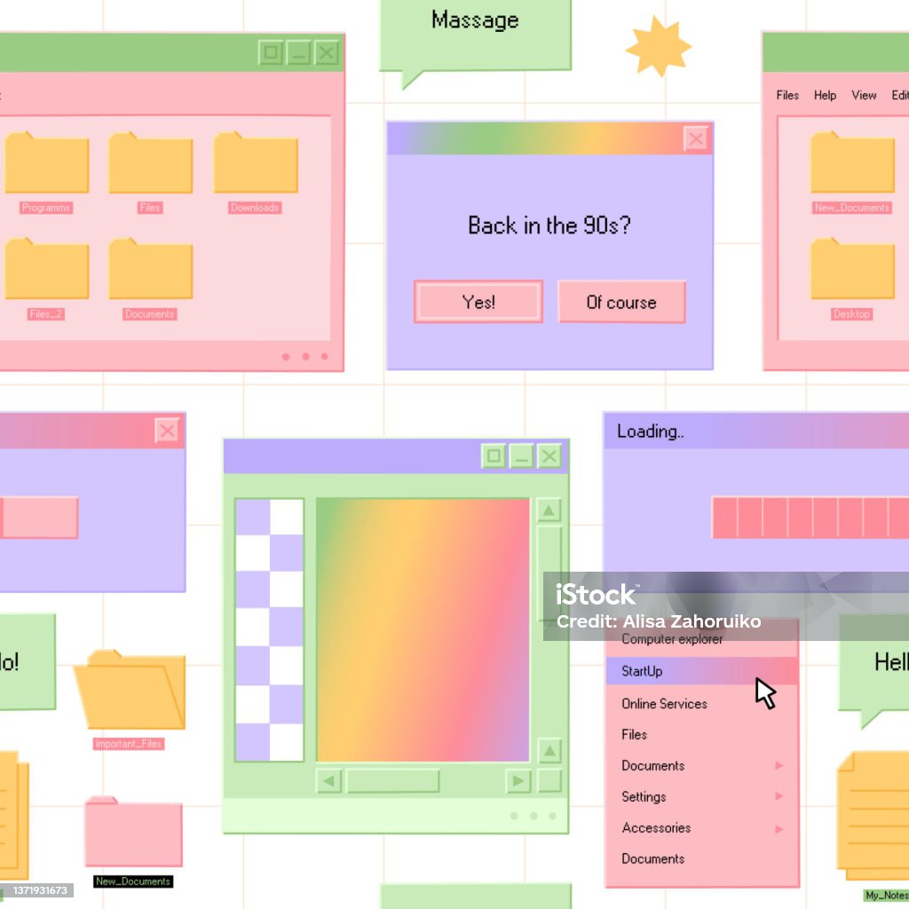Image resolution: width=909 pixels, height=909 pixels.
Task: Click the "Yes!" button
Action: 478,302
